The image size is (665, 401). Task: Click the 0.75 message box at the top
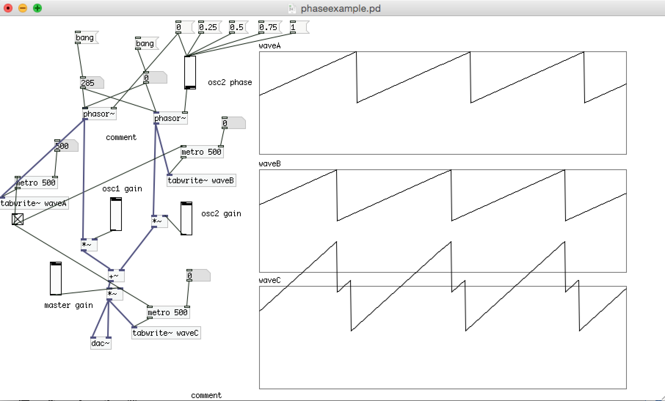(x=268, y=27)
